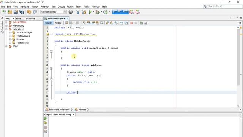
Task: Click the Undo icon
Action: (29, 12)
